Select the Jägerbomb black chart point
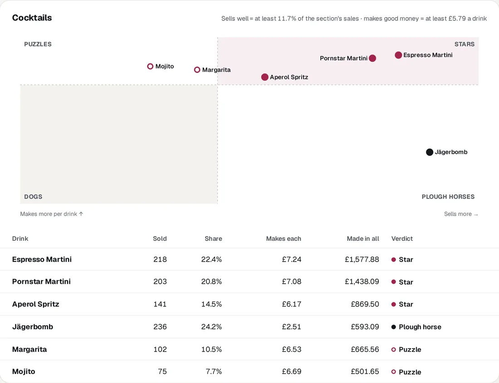This screenshot has width=499, height=383. [429, 152]
